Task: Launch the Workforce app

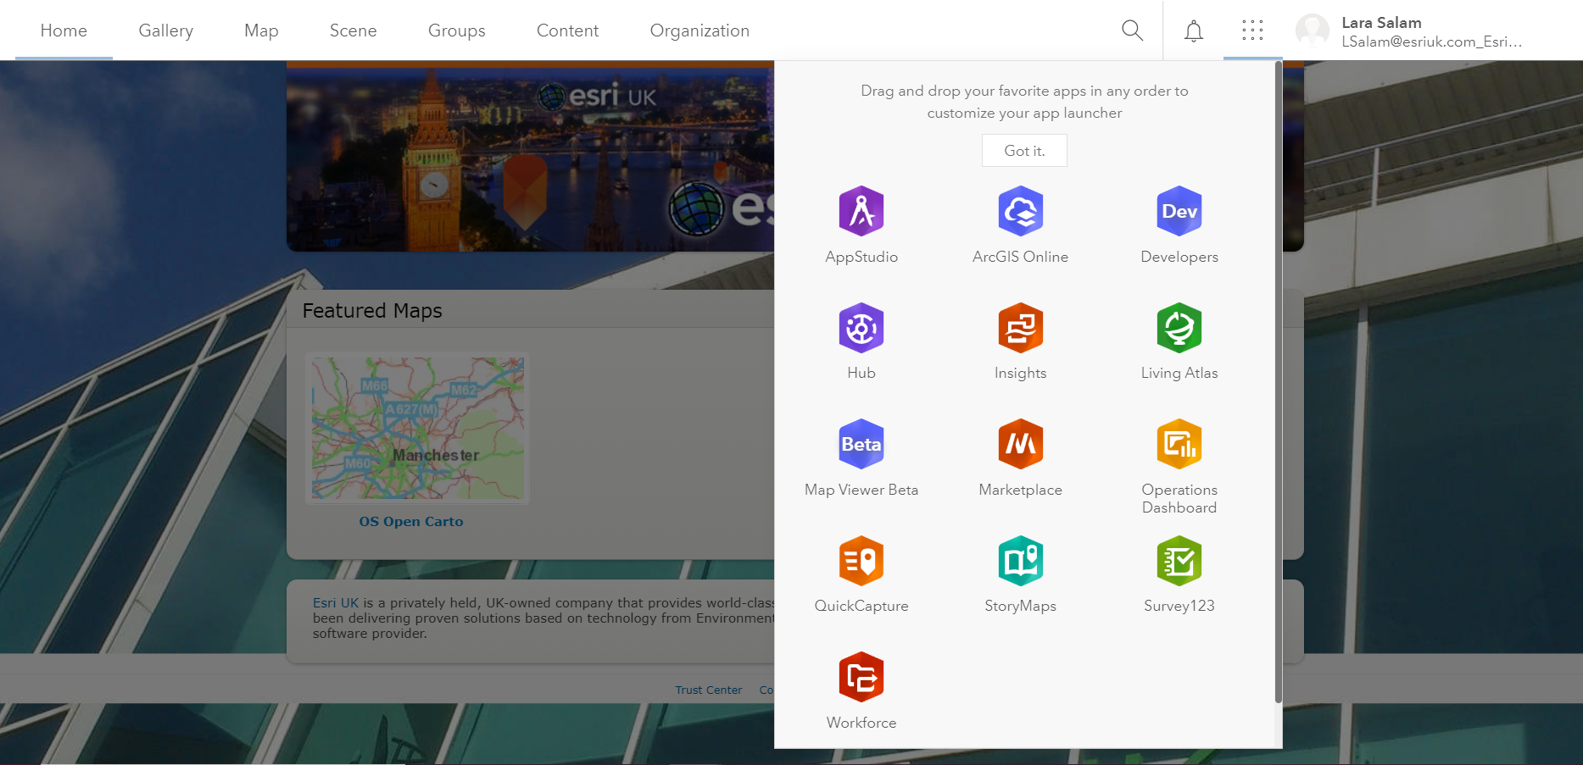Action: pyautogui.click(x=861, y=677)
